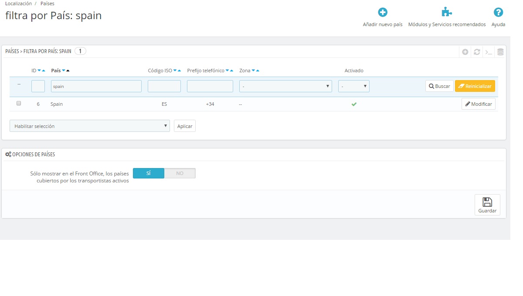Click the results count badge 1
The image size is (523, 296).
pos(81,51)
